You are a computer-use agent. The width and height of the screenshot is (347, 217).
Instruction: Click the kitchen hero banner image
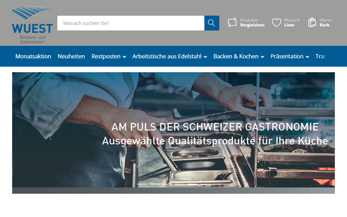click(x=173, y=132)
